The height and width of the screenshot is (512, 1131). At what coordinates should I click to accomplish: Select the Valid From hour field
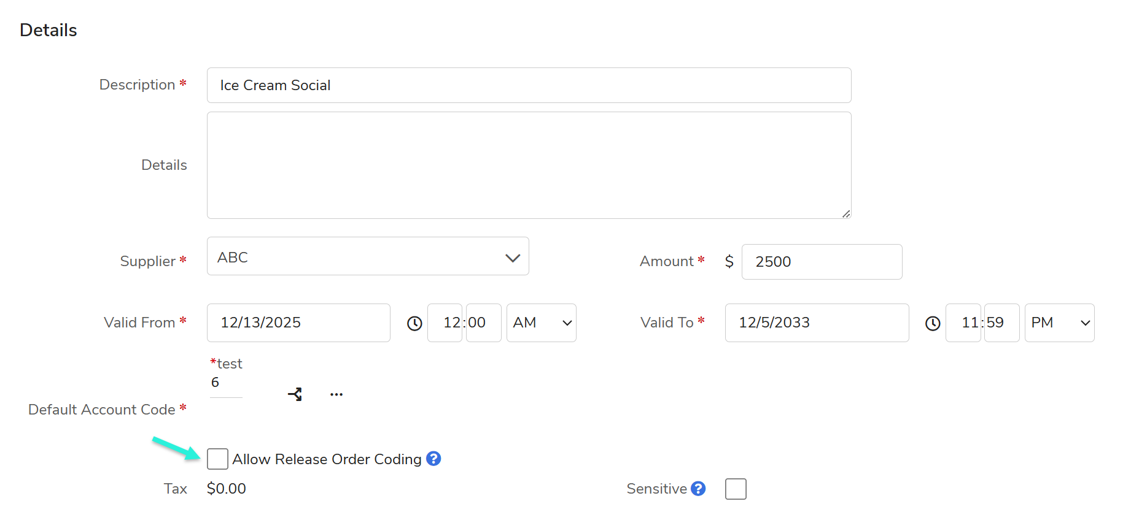pos(446,323)
